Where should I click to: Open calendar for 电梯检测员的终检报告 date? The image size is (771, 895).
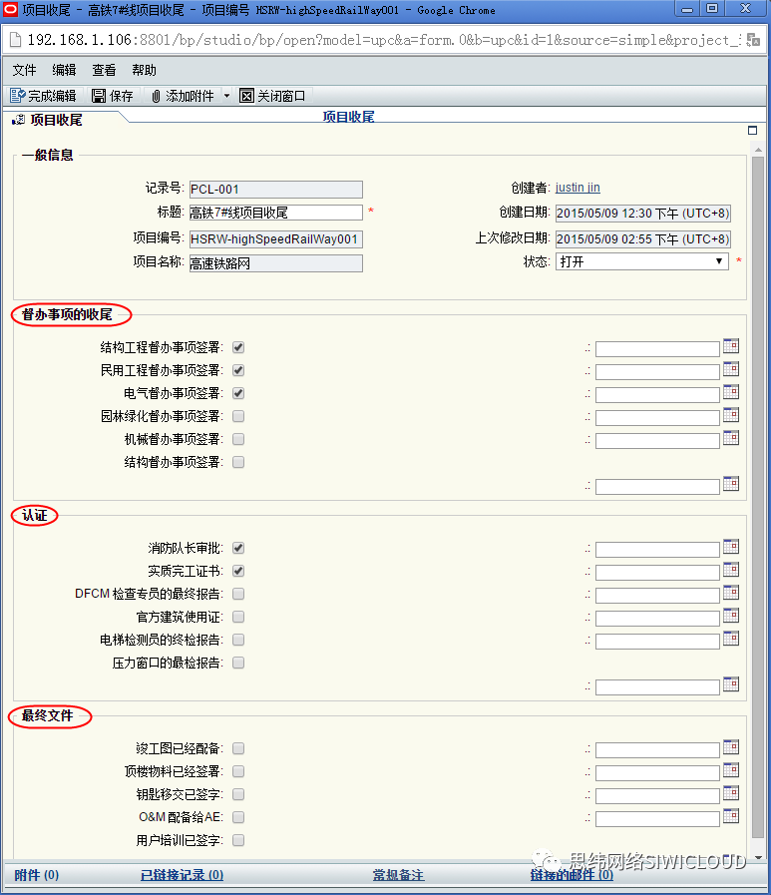pos(730,639)
